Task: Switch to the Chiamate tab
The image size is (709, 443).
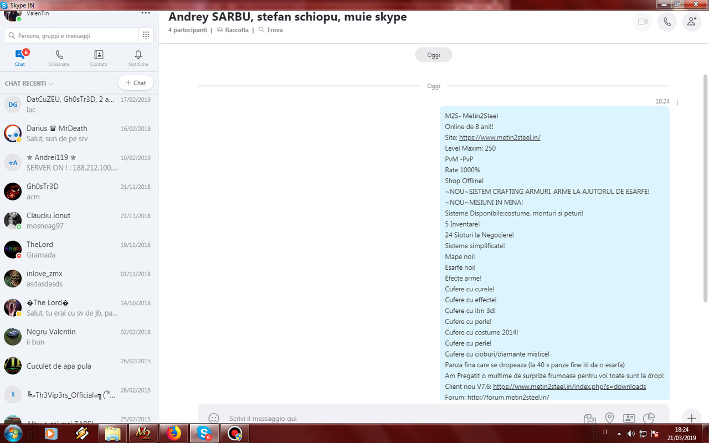Action: click(x=59, y=58)
